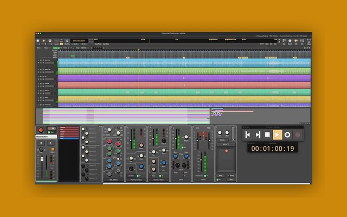Screen dimensions: 347x217
Task: Select the blue highlighted row in strip list
Action: [x=69, y=138]
